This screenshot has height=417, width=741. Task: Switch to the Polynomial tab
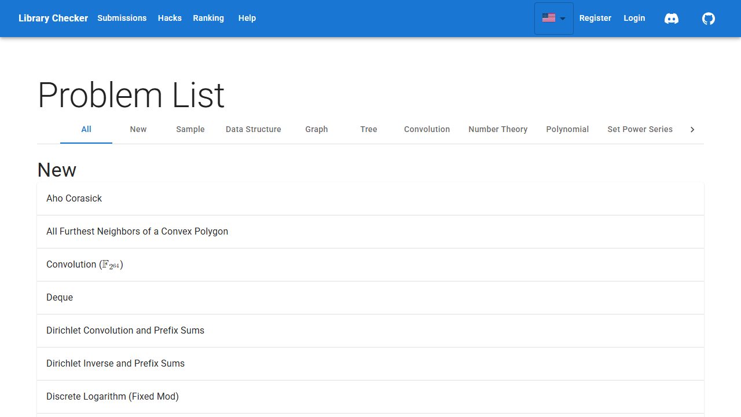(x=567, y=129)
